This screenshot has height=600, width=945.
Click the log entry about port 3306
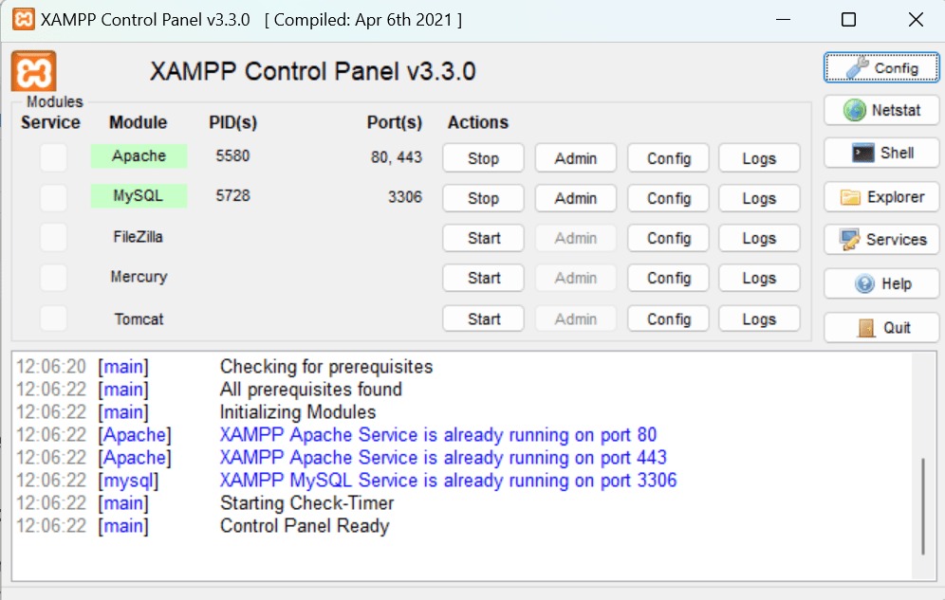pyautogui.click(x=449, y=481)
